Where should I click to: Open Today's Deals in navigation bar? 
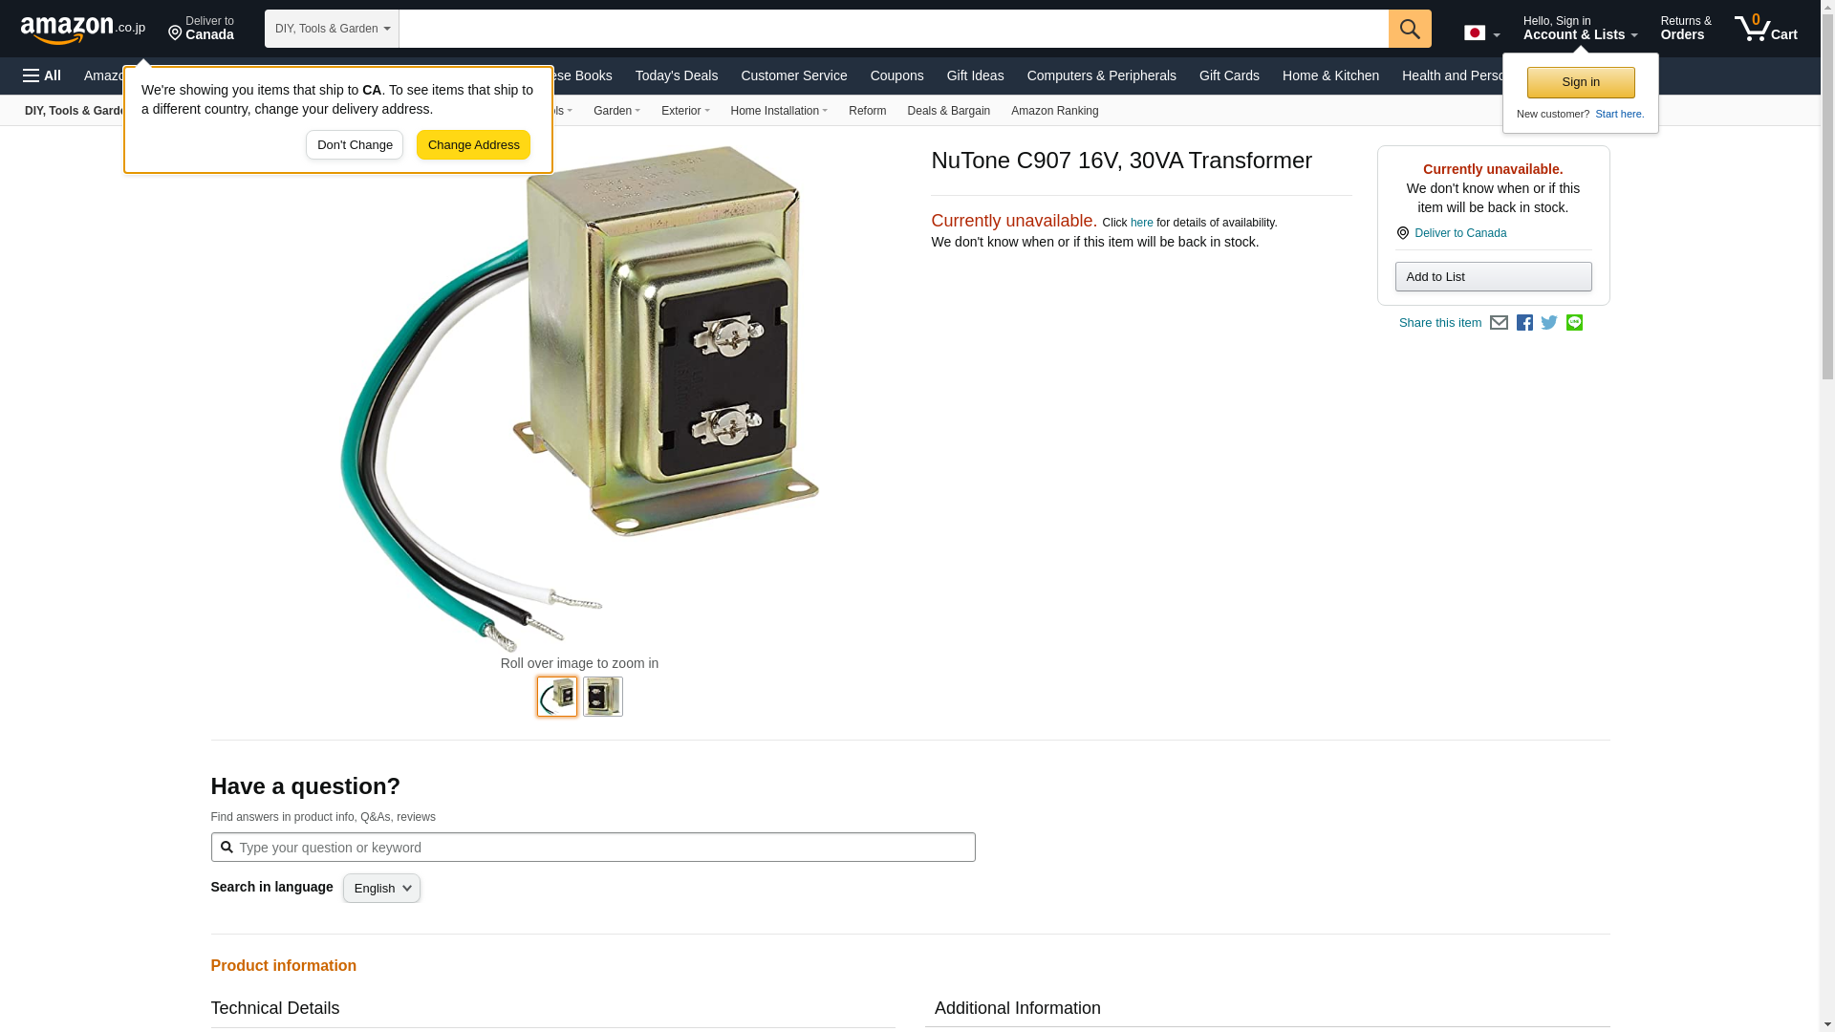tap(677, 75)
